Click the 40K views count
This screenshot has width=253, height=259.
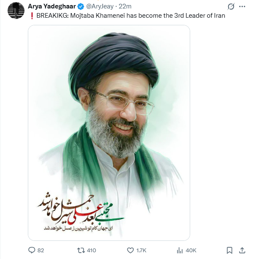[191, 251]
